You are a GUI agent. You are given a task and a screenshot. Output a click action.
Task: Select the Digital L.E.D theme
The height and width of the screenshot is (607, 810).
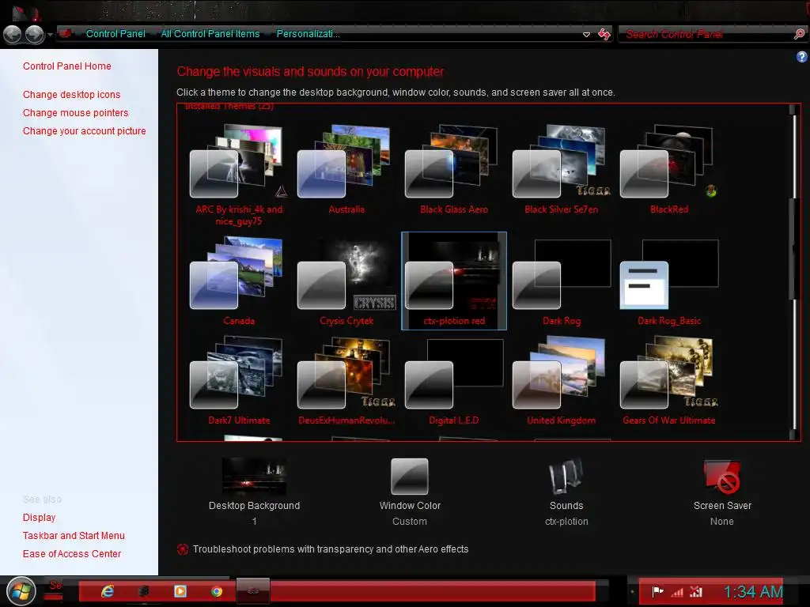453,381
